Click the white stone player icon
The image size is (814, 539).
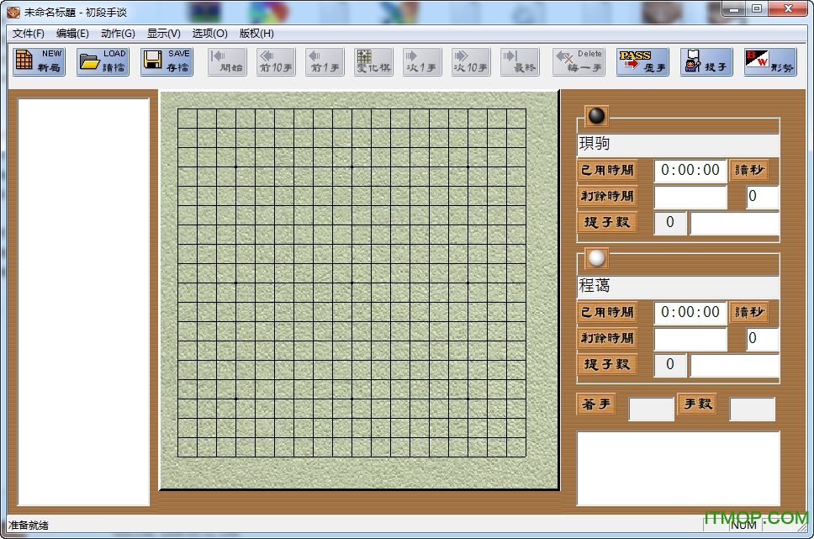tap(596, 258)
